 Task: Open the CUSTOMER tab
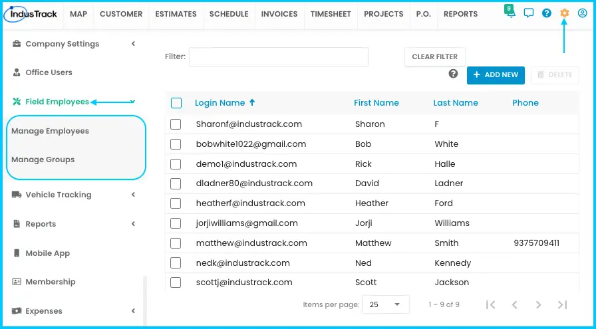pyautogui.click(x=121, y=14)
